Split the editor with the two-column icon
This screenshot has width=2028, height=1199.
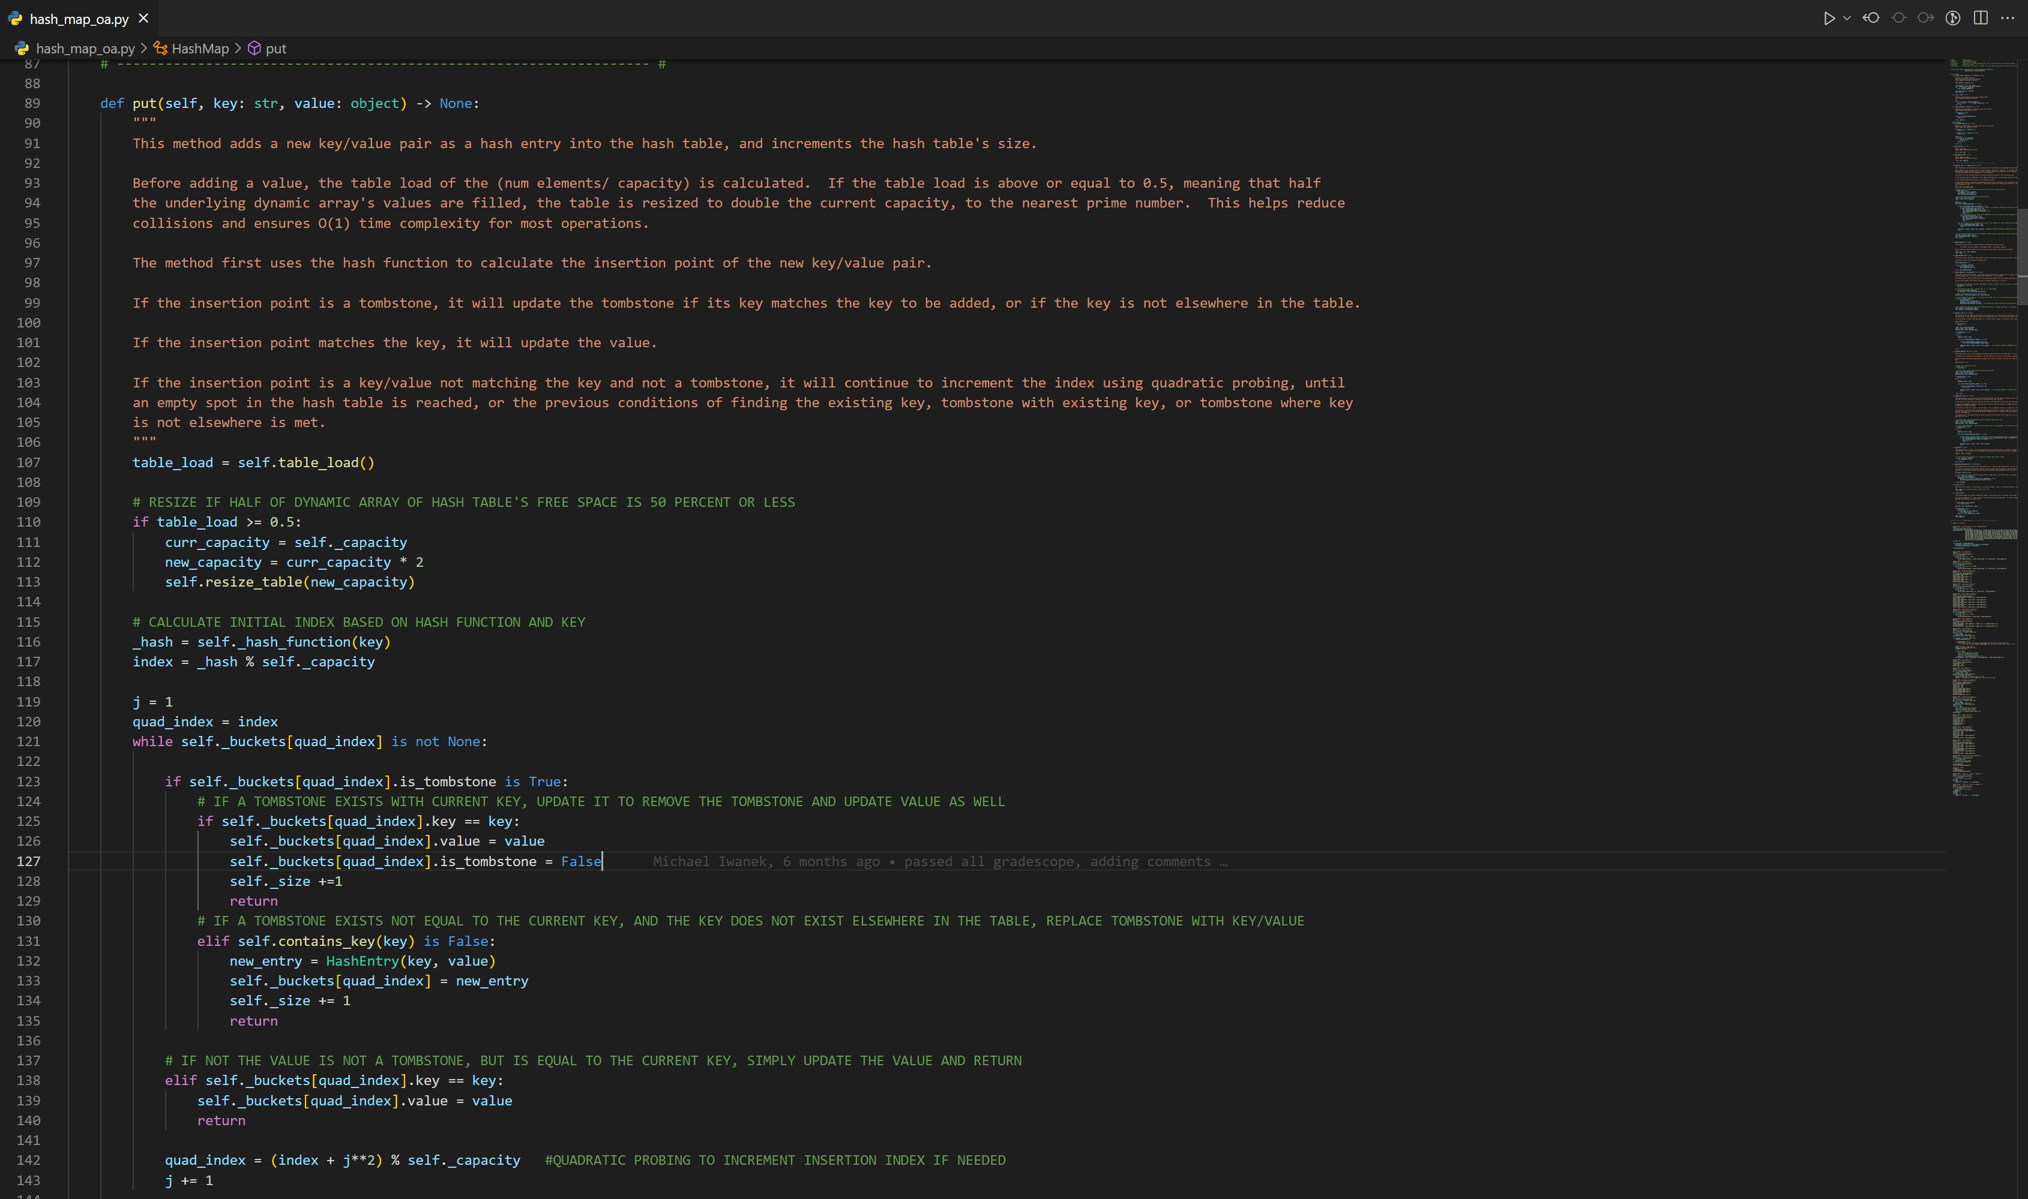[1981, 18]
